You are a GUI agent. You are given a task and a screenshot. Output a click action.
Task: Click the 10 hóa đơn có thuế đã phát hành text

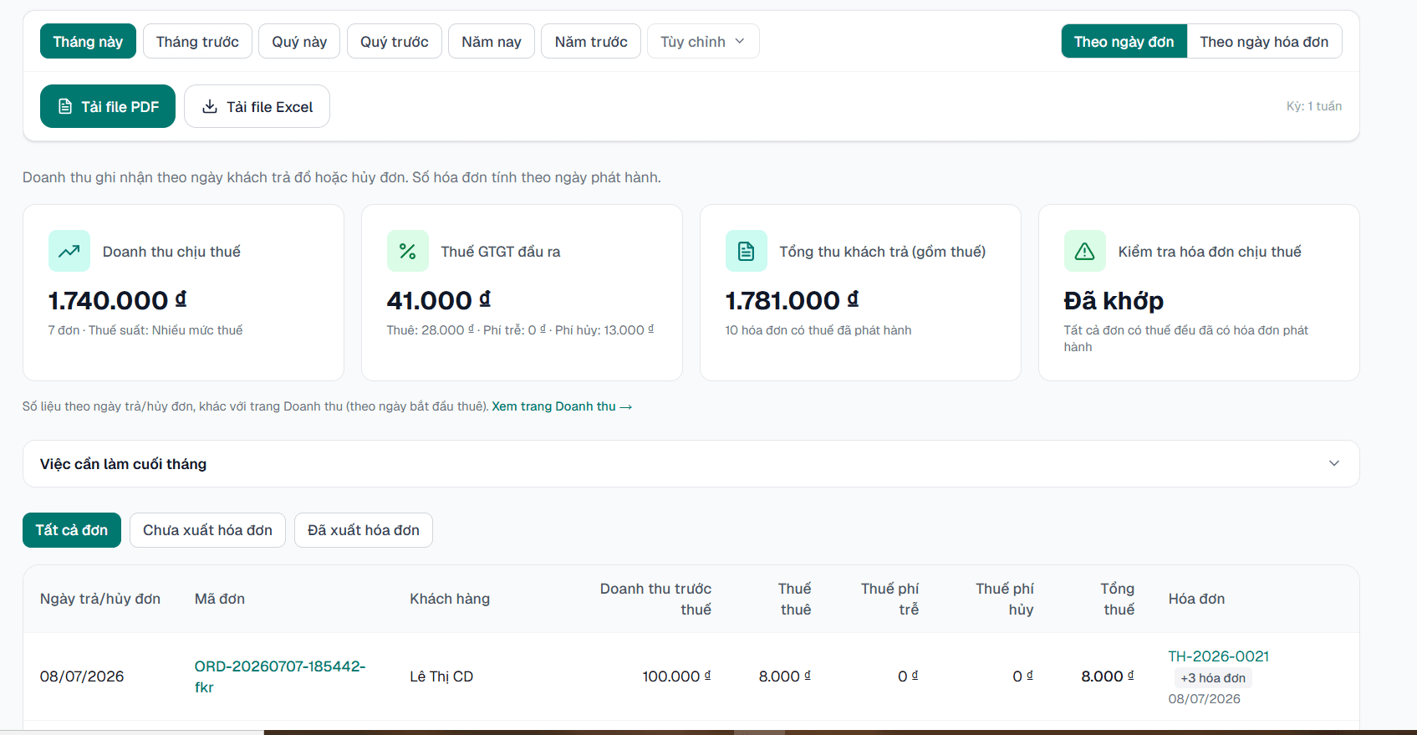(x=818, y=330)
